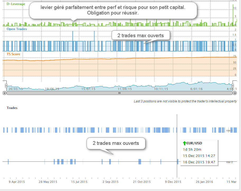Click the TS Score chart label
This screenshot has height=191, width=241.
[13, 54]
